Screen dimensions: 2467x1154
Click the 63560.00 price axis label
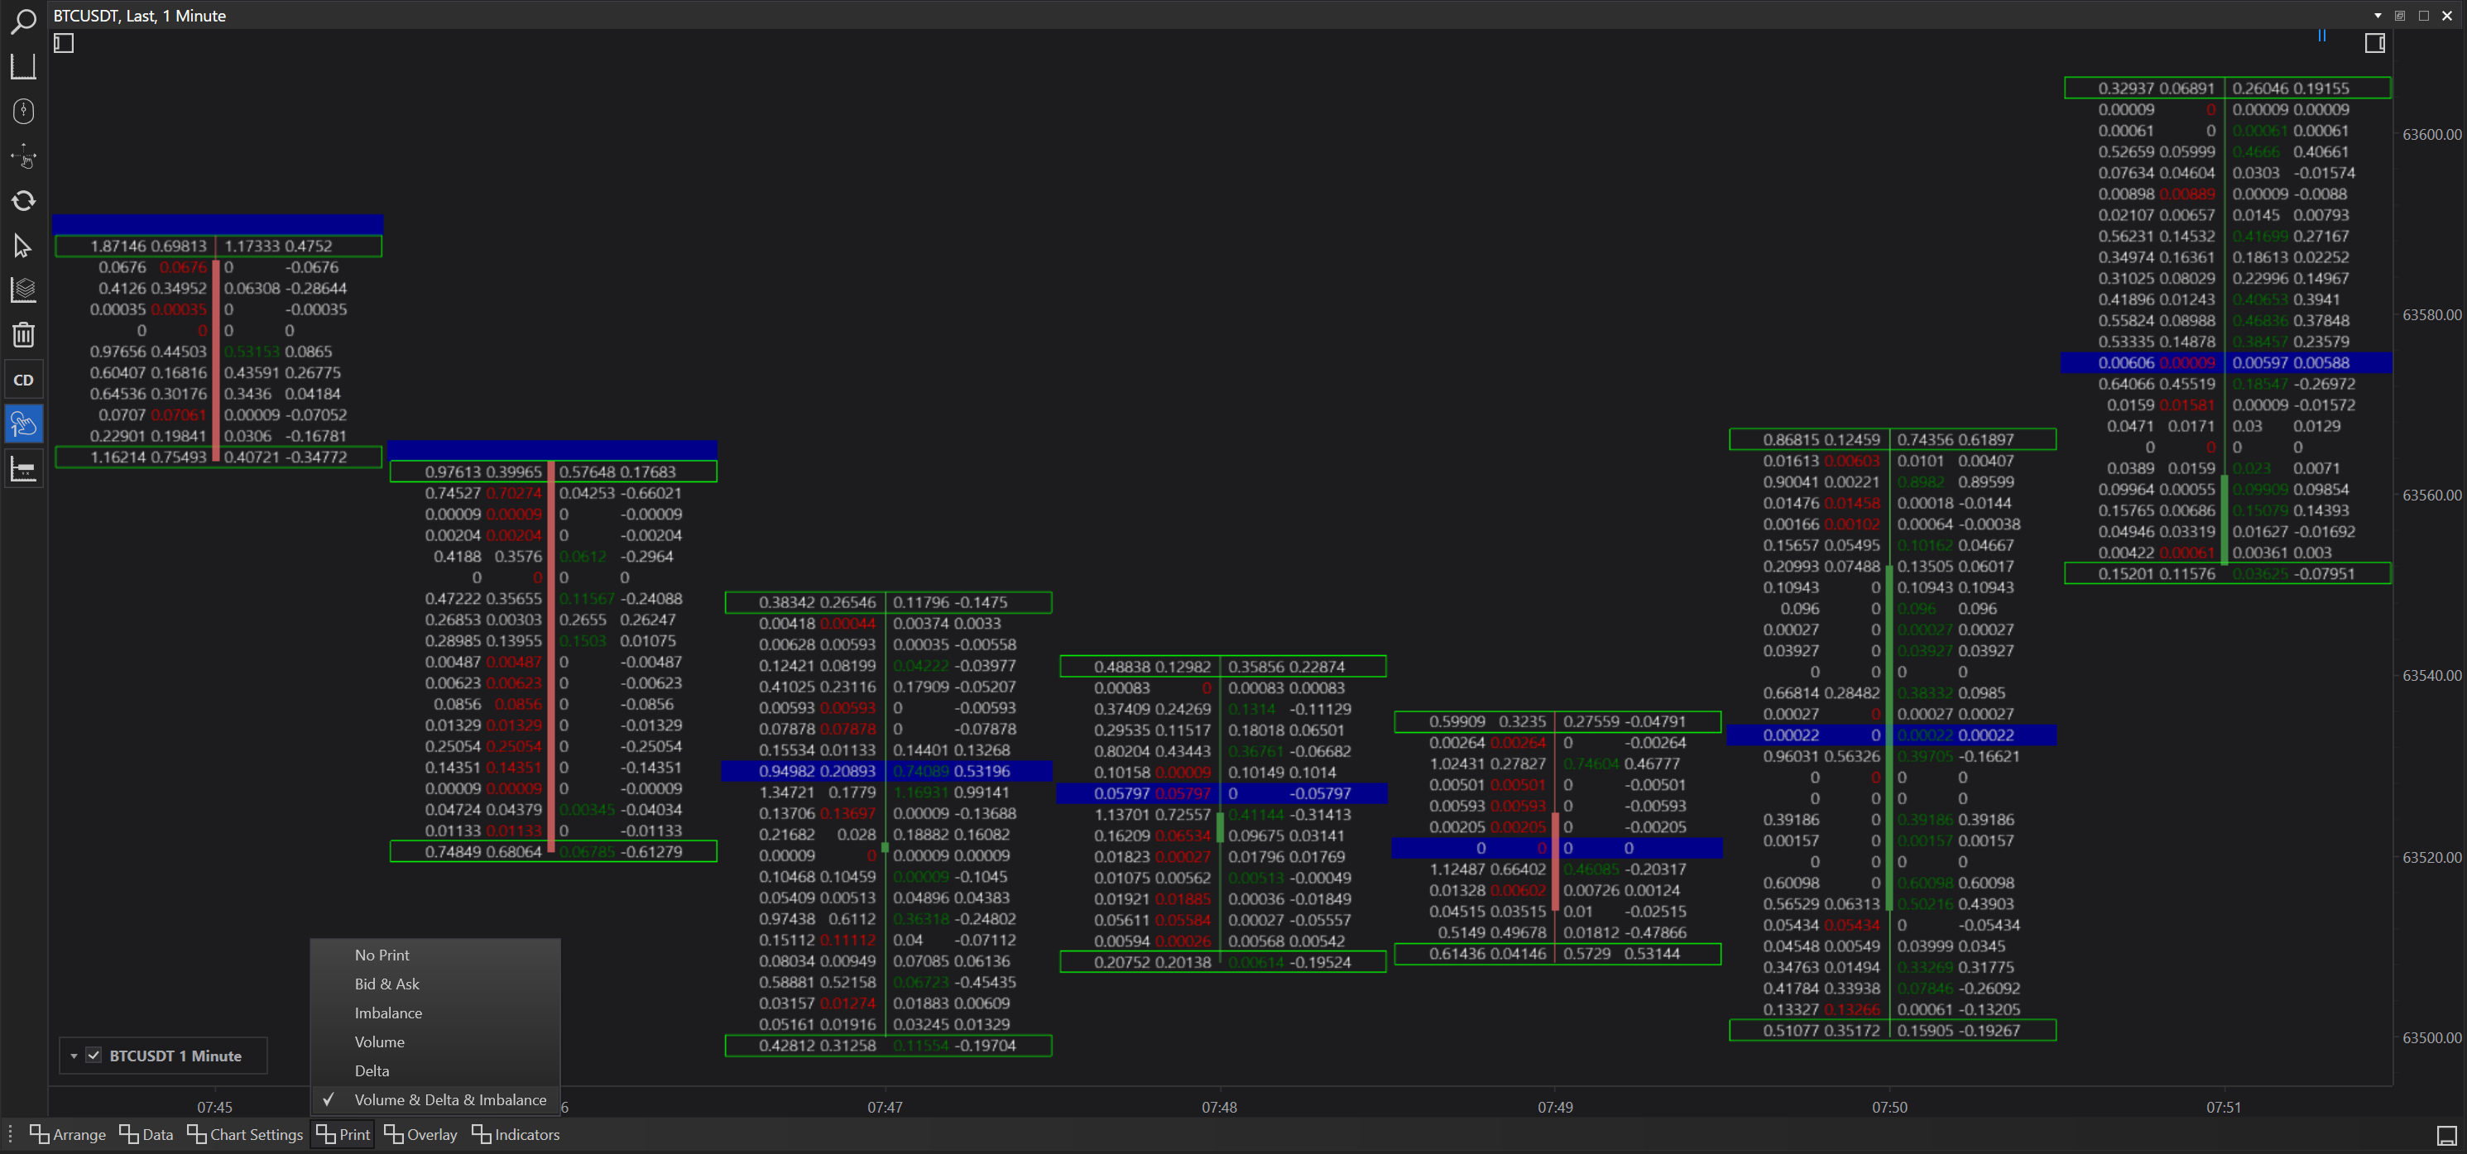pos(2431,496)
